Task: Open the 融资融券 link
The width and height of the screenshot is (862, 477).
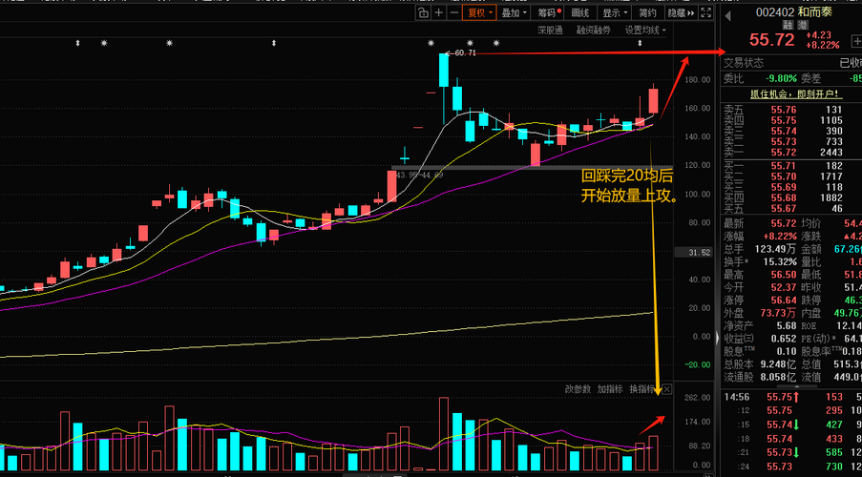Action: (593, 31)
